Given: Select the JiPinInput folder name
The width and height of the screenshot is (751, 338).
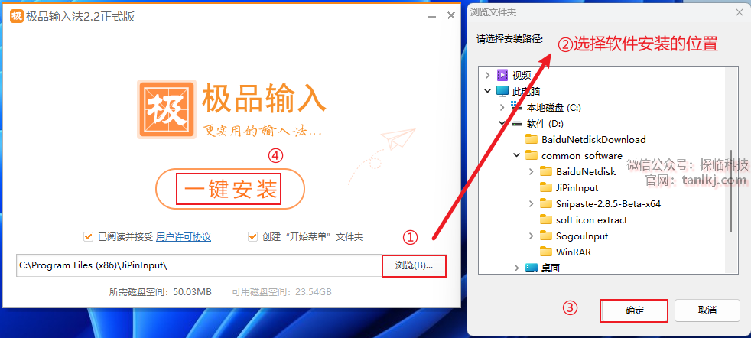Looking at the screenshot, I should [577, 187].
